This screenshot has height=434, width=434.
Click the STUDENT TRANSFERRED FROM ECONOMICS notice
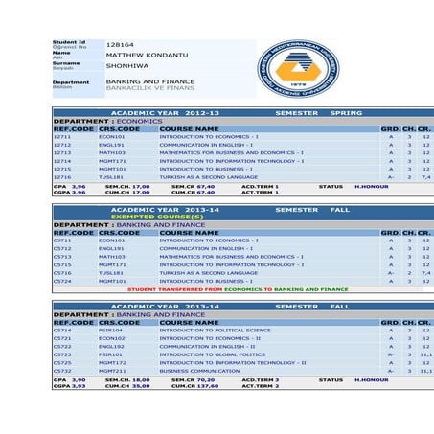pos(238,289)
